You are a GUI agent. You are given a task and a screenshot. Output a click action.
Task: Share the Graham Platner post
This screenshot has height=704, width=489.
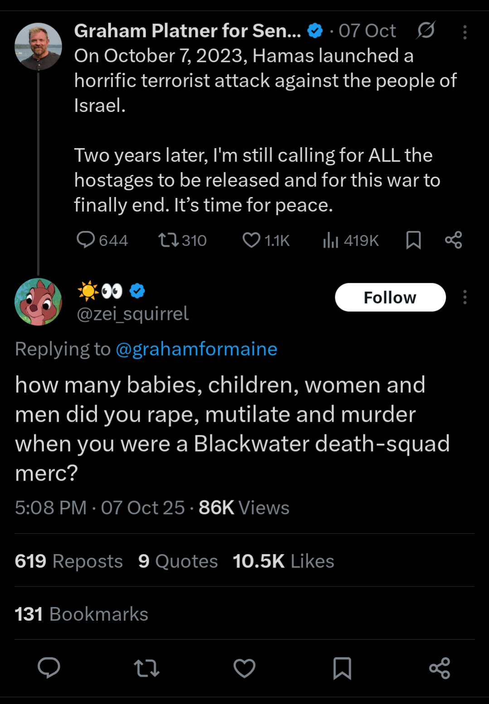point(453,240)
